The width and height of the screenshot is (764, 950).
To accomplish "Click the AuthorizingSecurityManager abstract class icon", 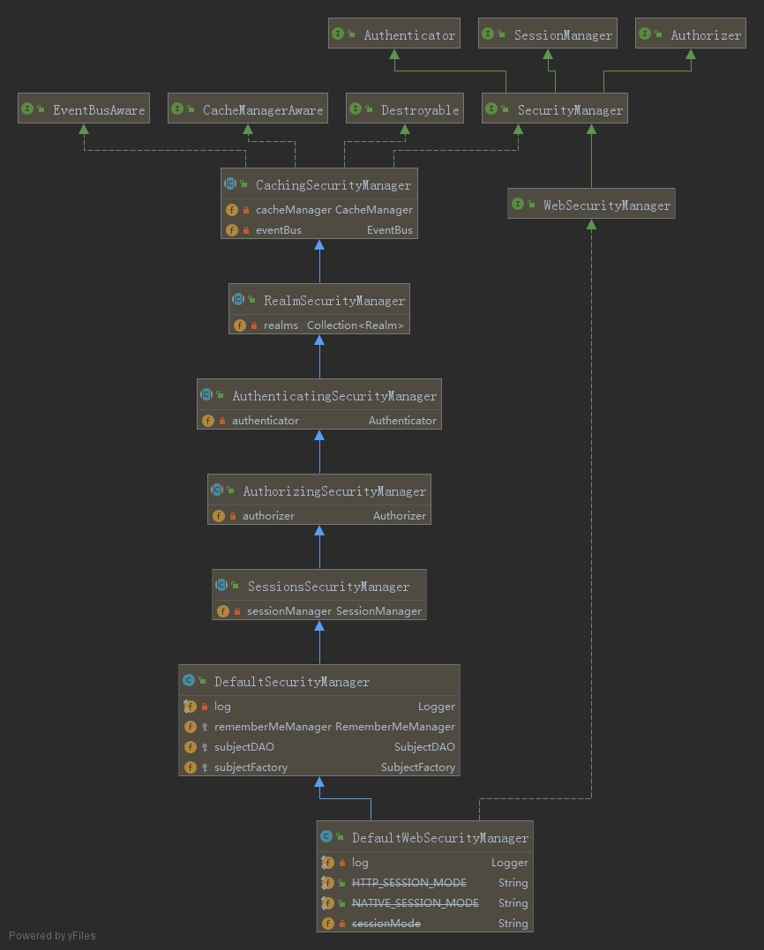I will pos(218,490).
